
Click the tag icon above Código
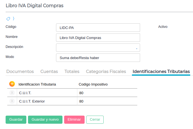(8, 19)
